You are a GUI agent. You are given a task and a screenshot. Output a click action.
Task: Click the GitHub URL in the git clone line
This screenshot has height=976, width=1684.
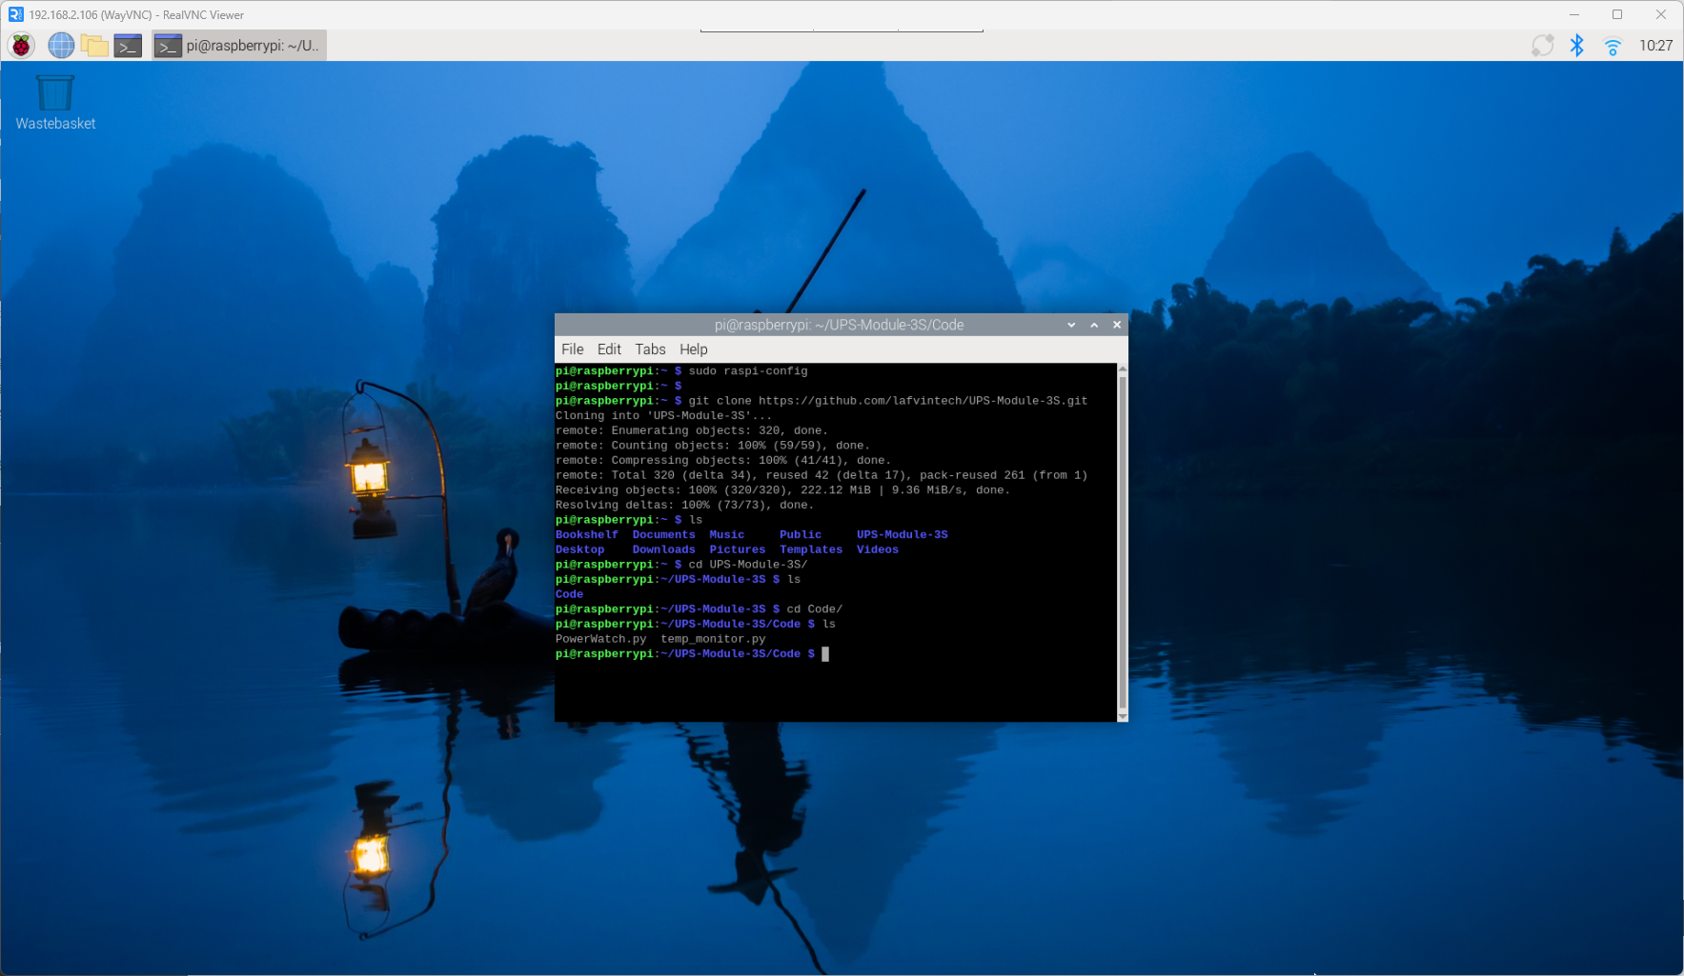tap(923, 401)
